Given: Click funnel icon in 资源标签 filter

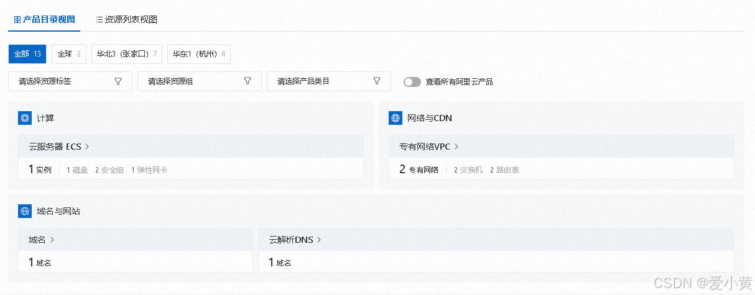Looking at the screenshot, I should tap(118, 81).
